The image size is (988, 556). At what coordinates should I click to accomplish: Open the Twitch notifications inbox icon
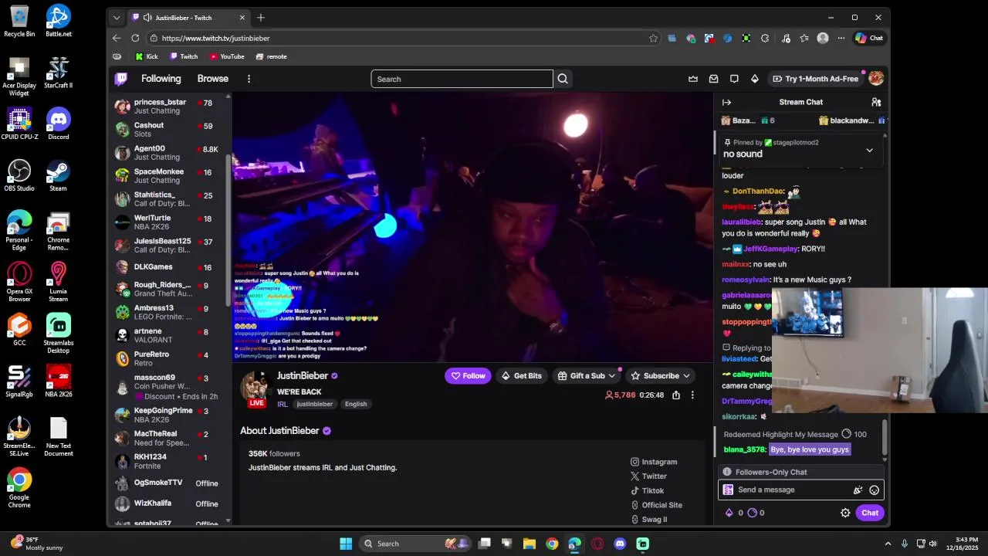714,79
